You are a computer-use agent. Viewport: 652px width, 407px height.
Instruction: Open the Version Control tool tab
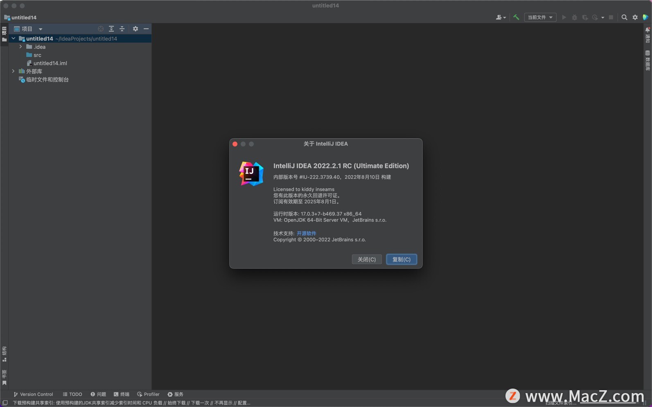[x=33, y=394]
